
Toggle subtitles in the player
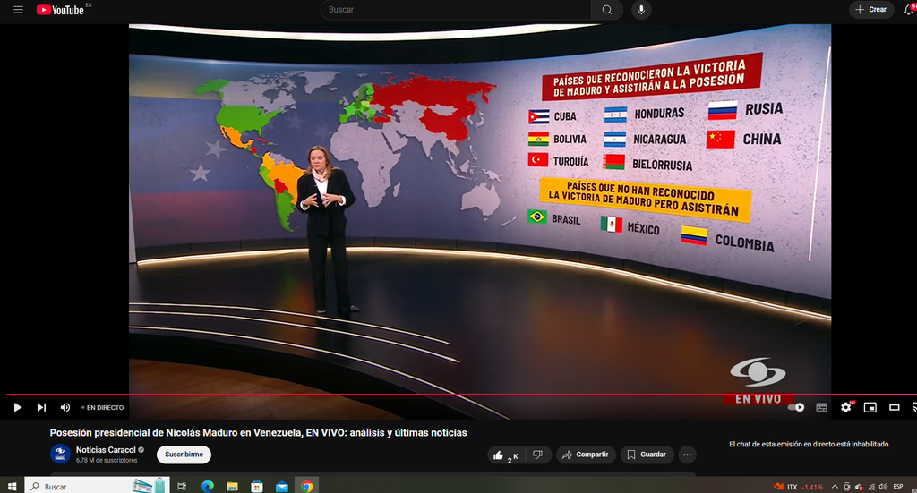pyautogui.click(x=822, y=407)
